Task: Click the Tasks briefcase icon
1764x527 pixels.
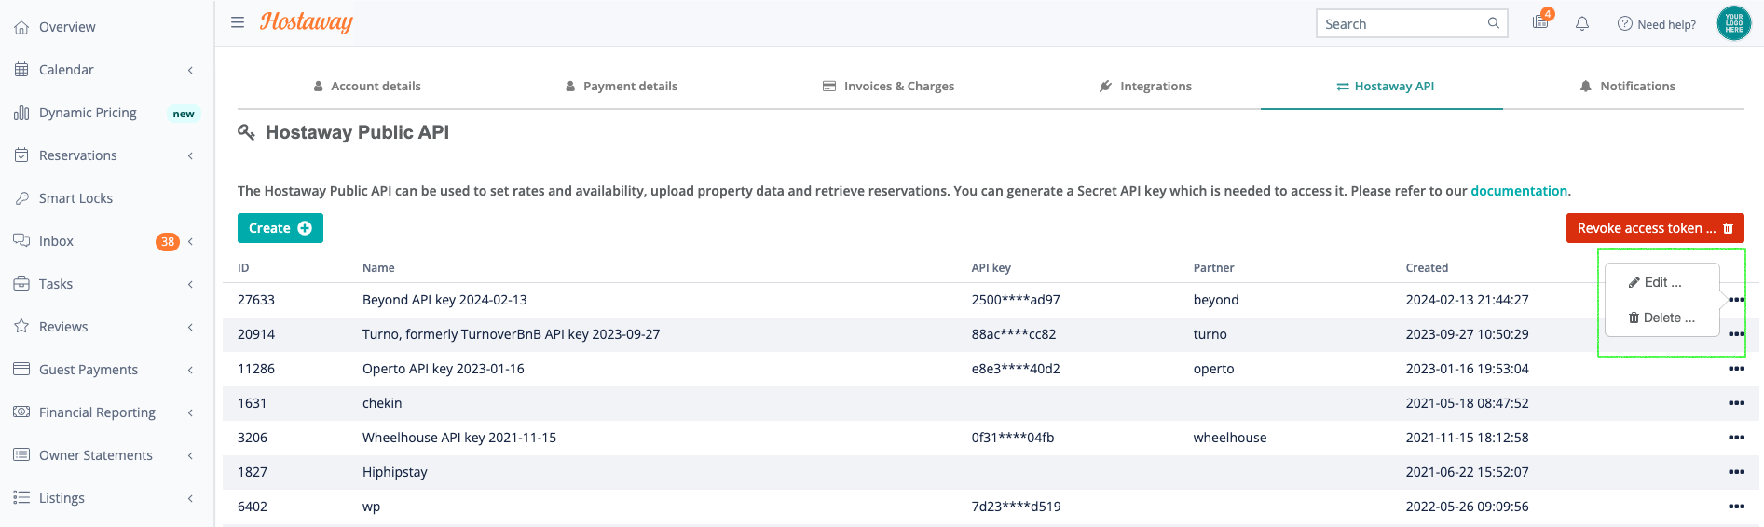Action: (21, 284)
